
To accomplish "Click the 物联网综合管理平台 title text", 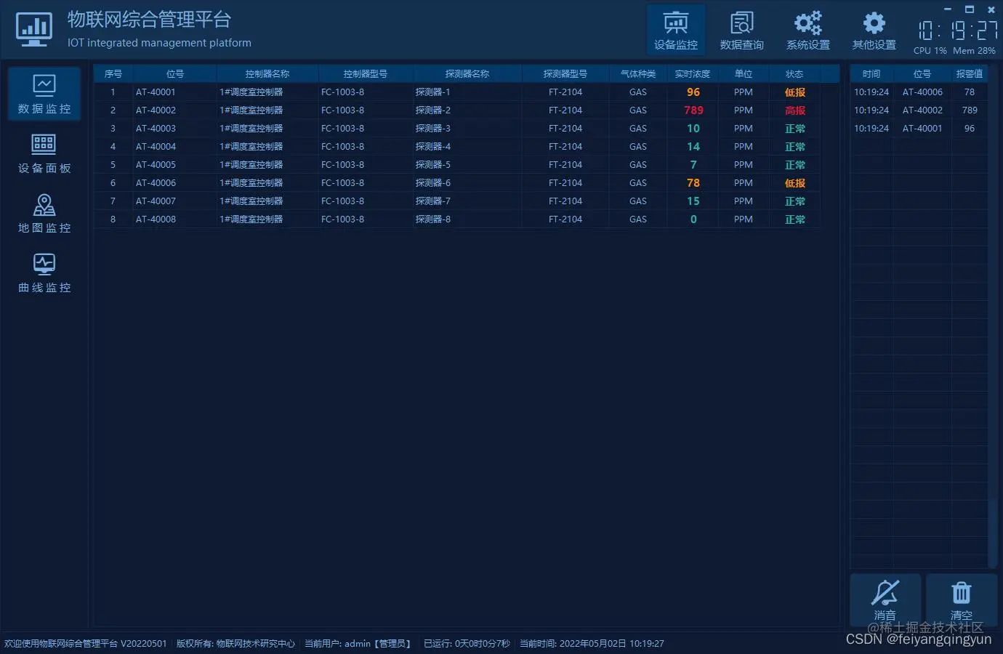I will (150, 20).
